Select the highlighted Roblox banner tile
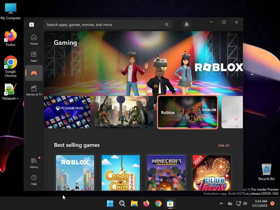280x210 pixels. [187, 112]
